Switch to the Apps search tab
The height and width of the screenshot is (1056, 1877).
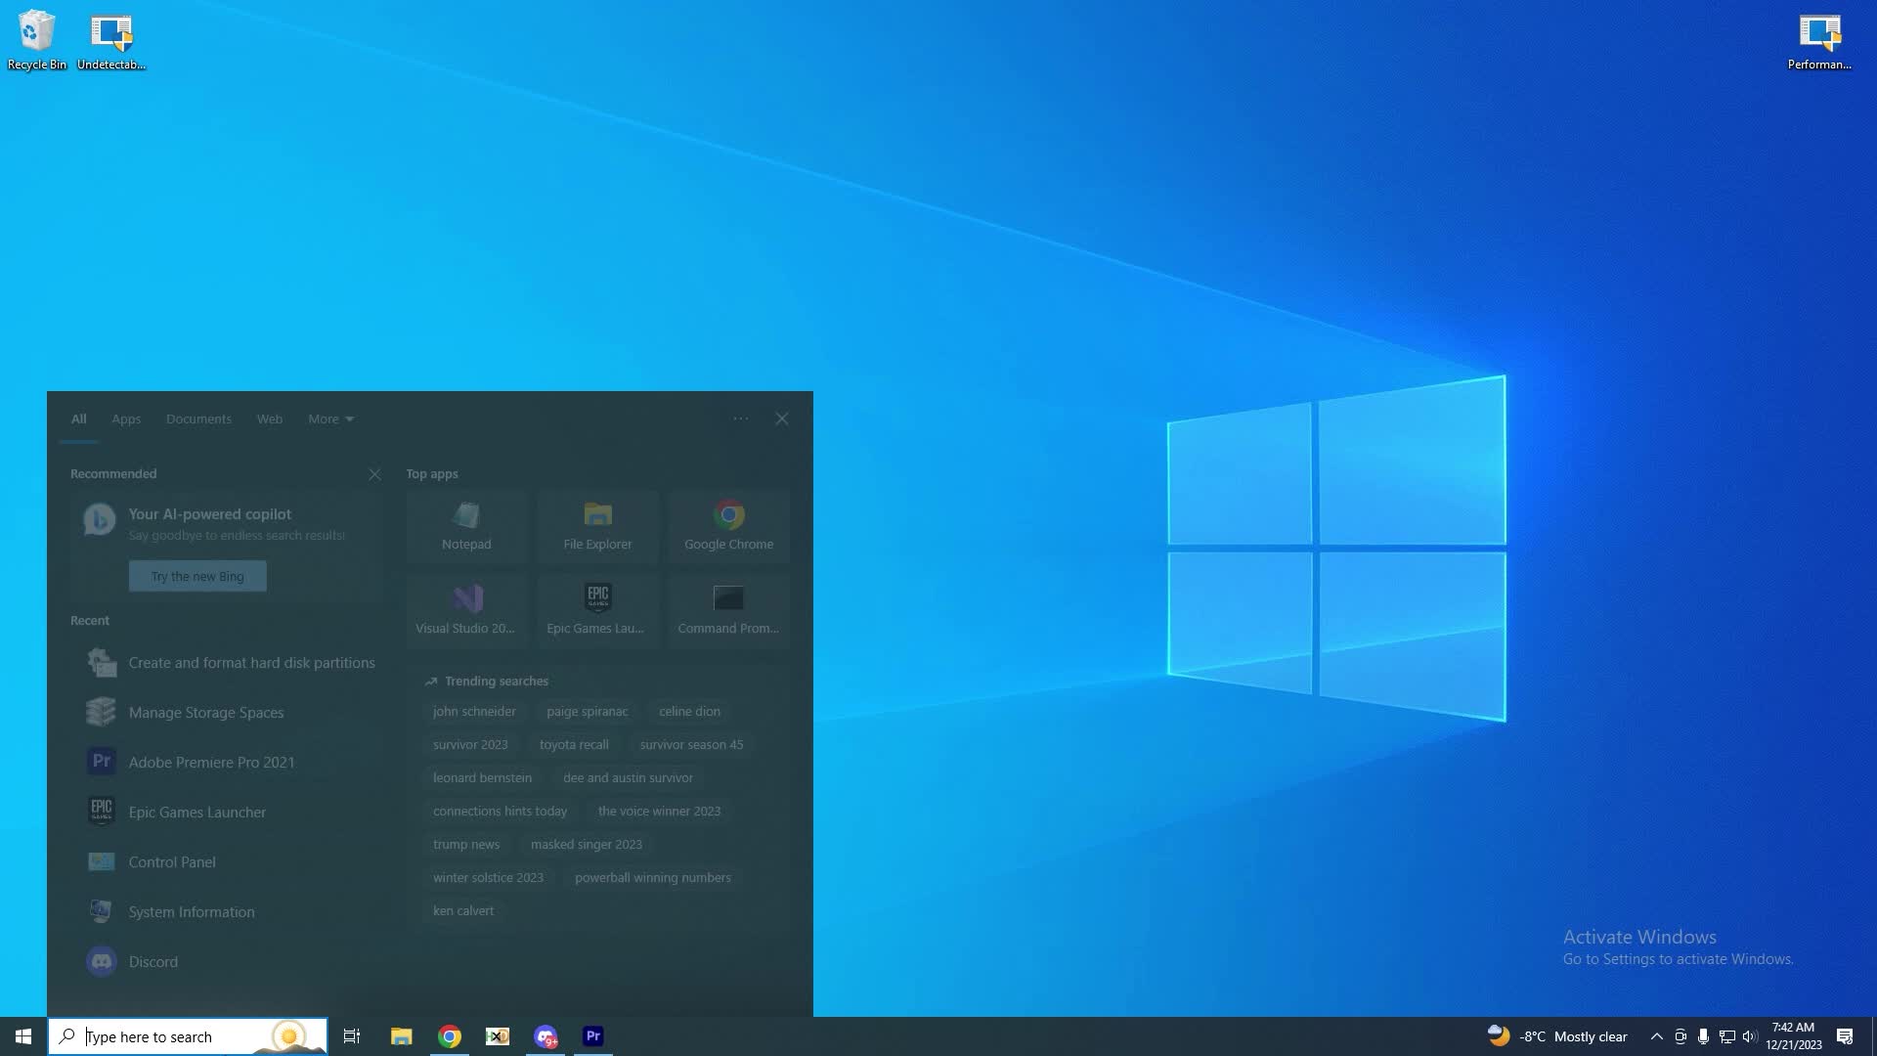[126, 418]
